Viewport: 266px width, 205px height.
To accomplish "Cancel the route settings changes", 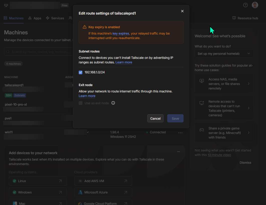I will point(155,119).
